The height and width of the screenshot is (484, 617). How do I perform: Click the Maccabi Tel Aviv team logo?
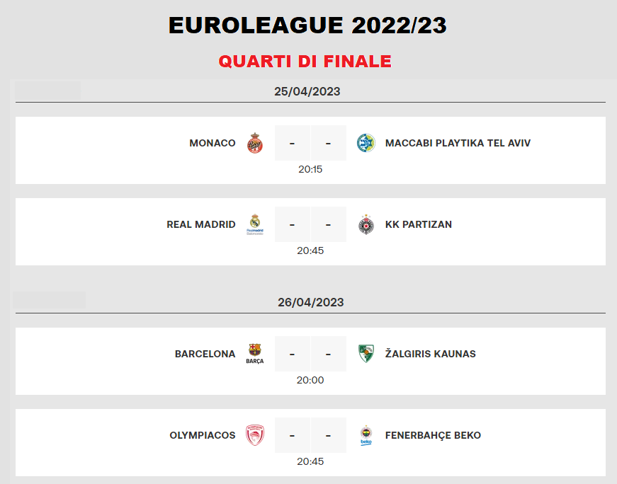tap(366, 143)
